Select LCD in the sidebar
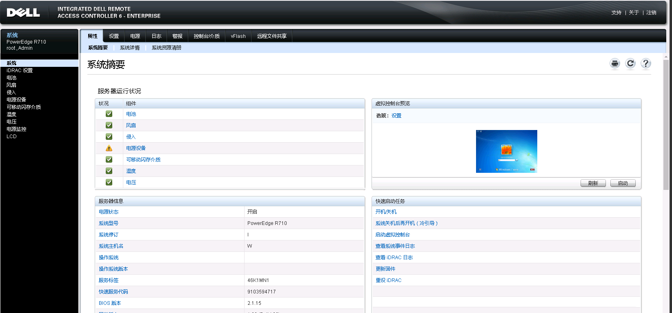Viewport: 672px width, 313px height. tap(11, 137)
